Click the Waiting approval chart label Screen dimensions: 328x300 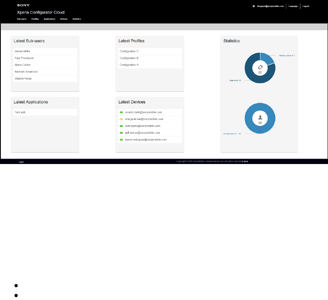[287, 56]
